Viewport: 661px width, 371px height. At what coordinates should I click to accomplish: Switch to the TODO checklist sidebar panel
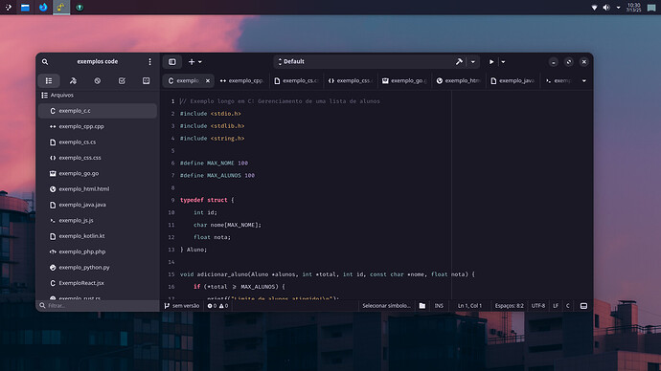point(122,80)
